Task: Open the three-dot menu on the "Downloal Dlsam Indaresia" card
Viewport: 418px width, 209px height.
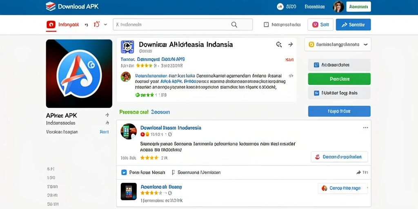Action: coord(365,128)
